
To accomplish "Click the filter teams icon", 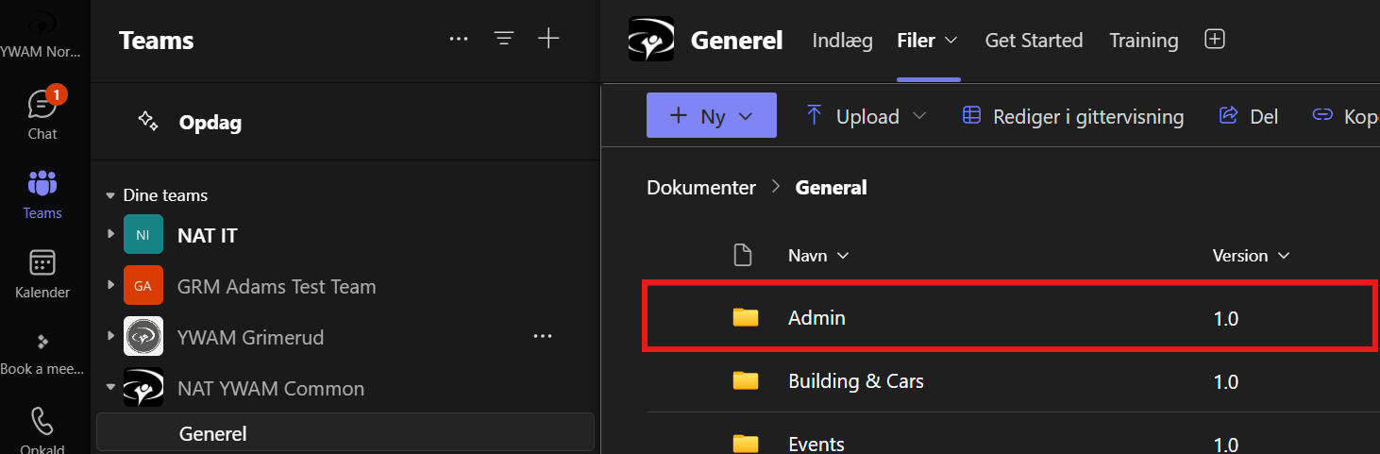I will pyautogui.click(x=504, y=39).
